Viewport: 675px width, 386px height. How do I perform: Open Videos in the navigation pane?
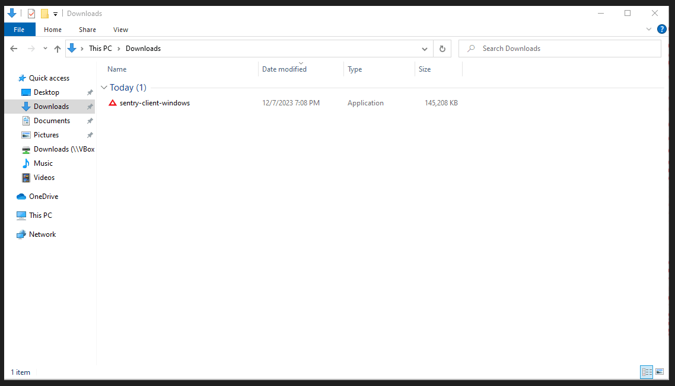tap(44, 178)
